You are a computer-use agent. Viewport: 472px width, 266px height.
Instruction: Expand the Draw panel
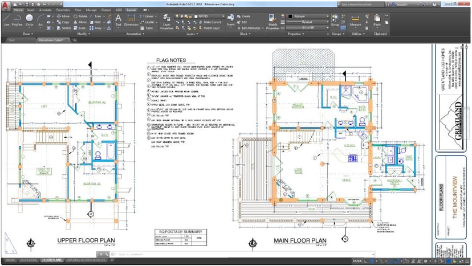pyautogui.click(x=27, y=34)
